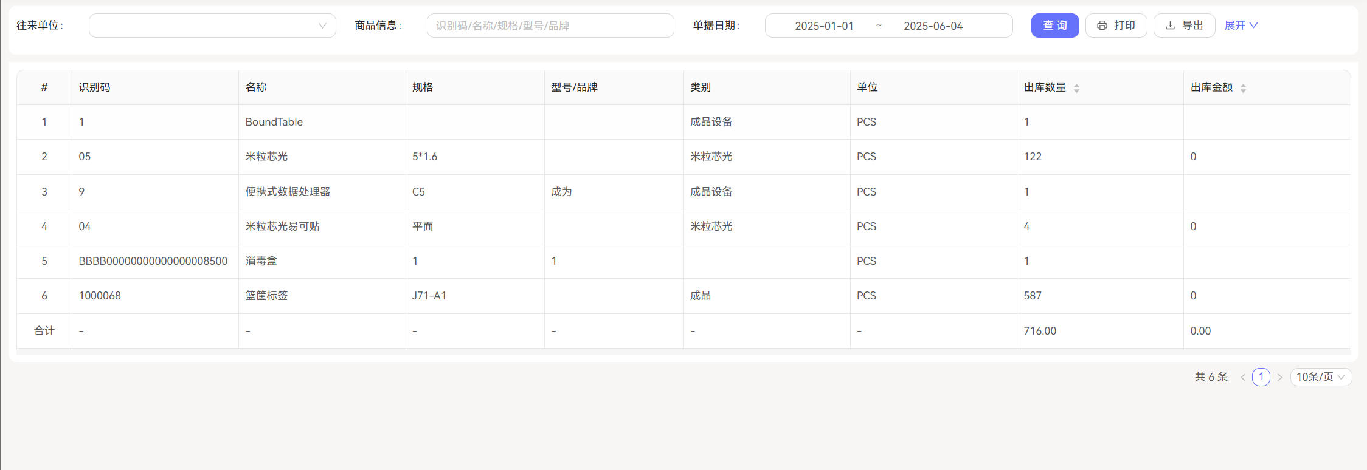The width and height of the screenshot is (1367, 470).
Task: Click the 查询 search button
Action: [1054, 26]
